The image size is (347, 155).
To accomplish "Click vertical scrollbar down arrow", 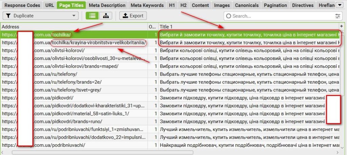I will click(342, 147).
